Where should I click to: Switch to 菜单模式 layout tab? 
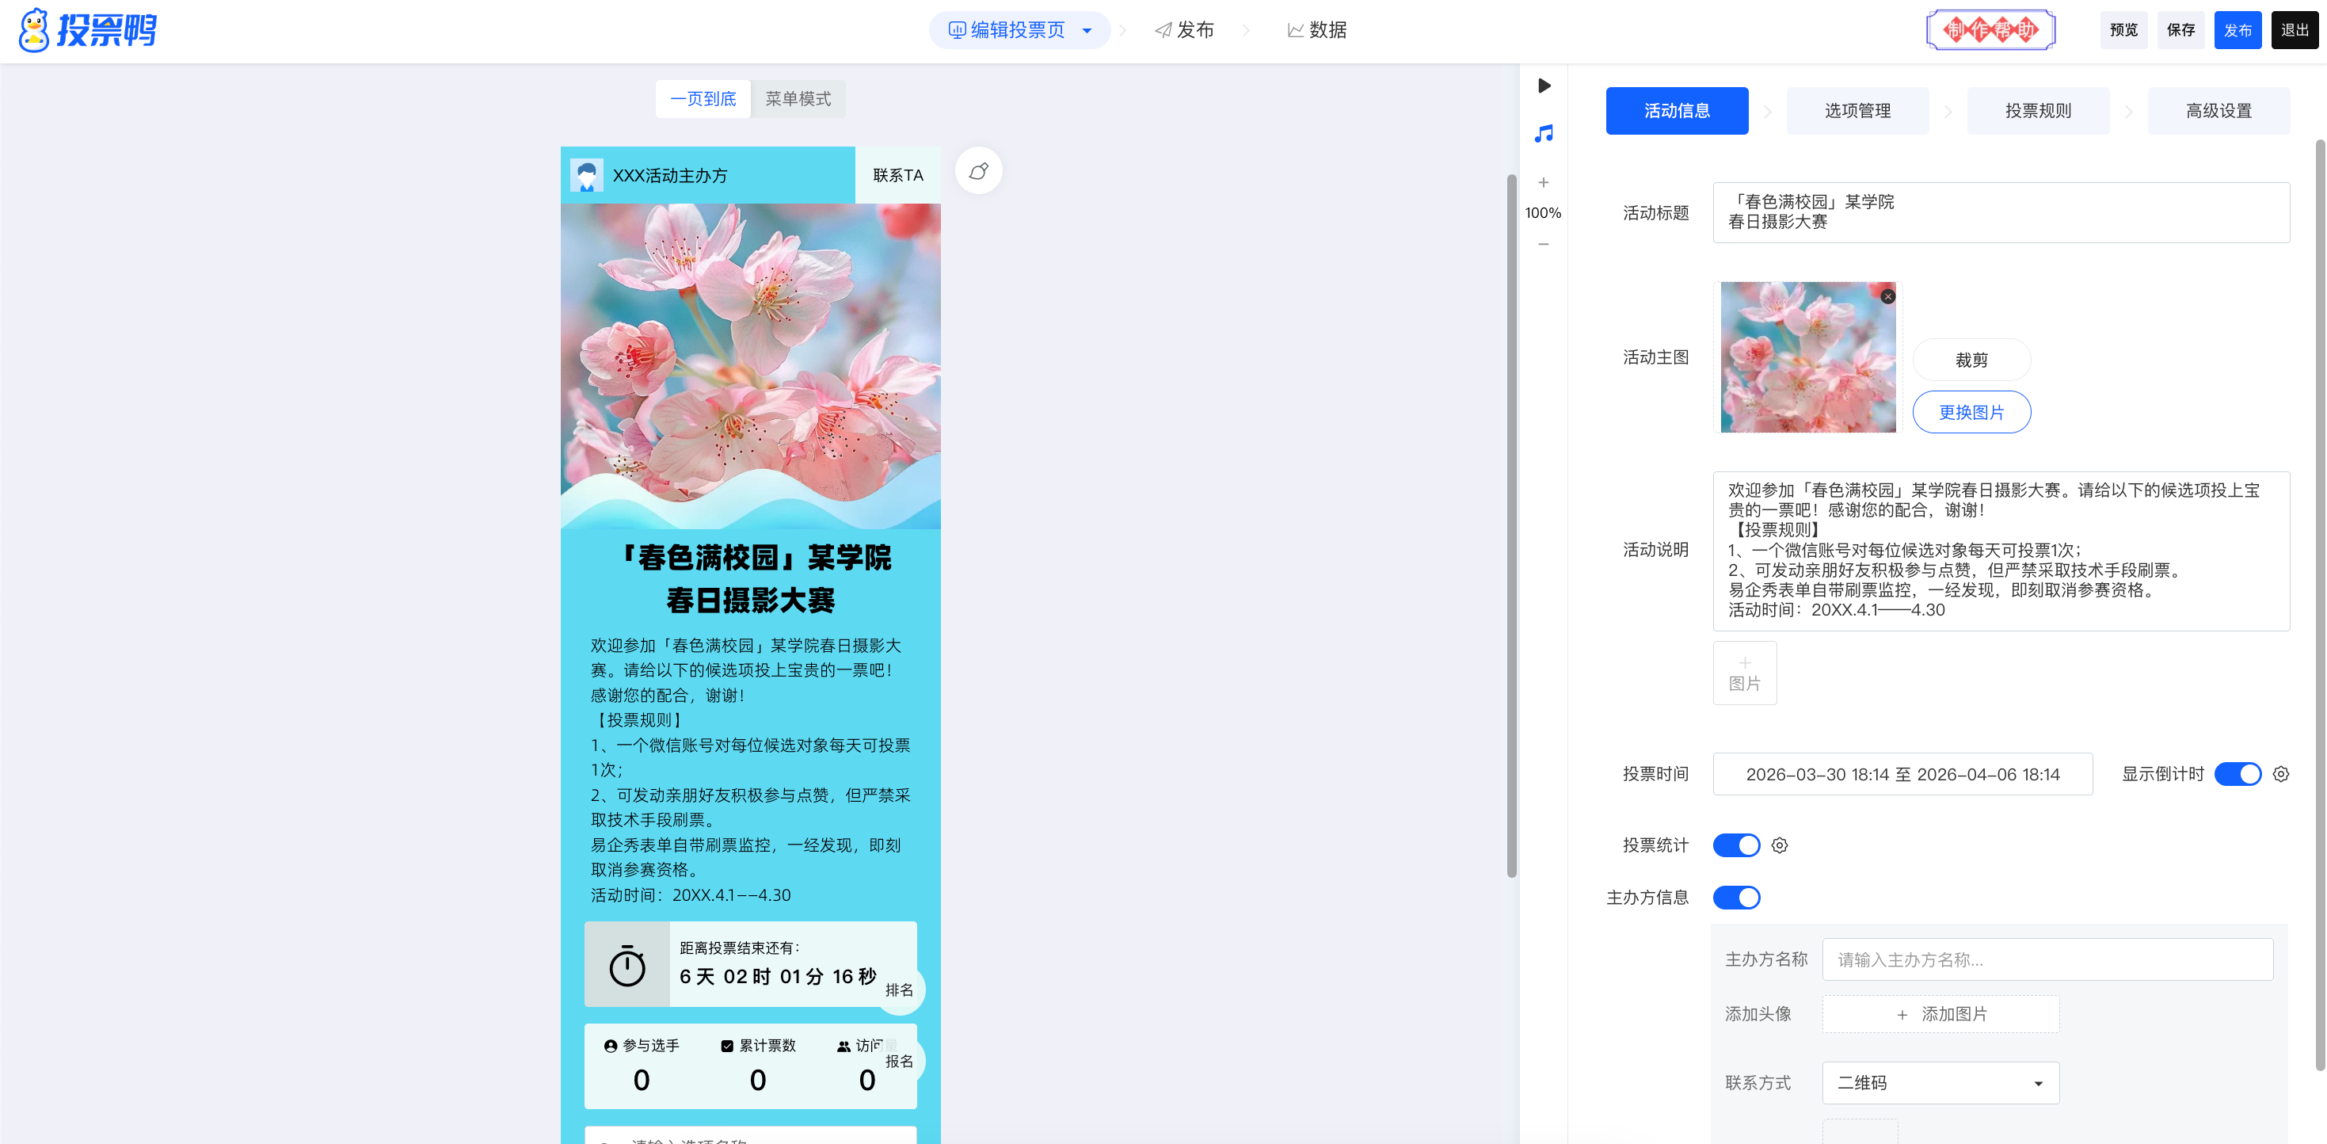pyautogui.click(x=798, y=98)
